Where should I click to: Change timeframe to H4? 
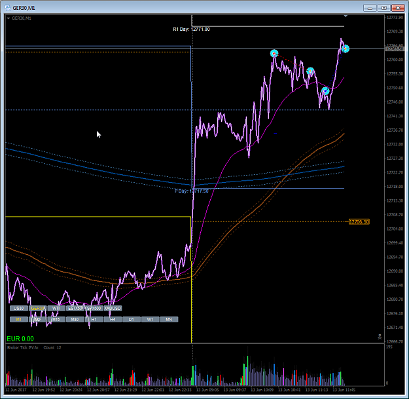point(113,319)
